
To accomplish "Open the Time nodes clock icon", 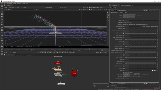I will [x=2, y=11].
